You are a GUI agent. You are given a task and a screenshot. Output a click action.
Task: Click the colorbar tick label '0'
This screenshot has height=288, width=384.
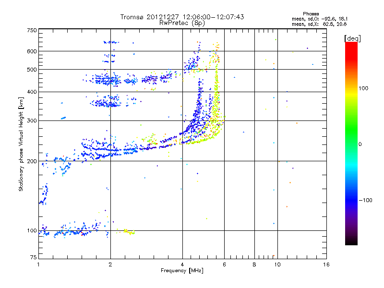(x=360, y=144)
